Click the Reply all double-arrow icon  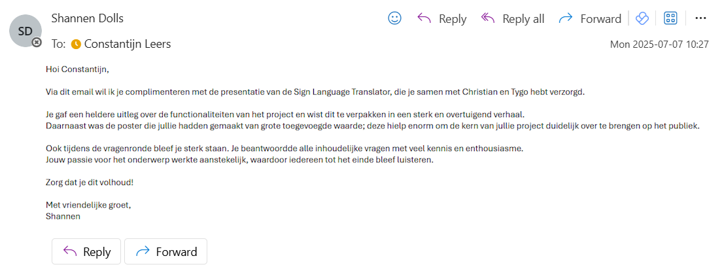tap(487, 18)
